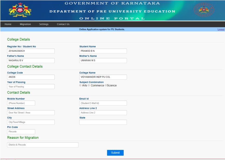
Task: Click the State input field
Action: [x=103, y=122]
